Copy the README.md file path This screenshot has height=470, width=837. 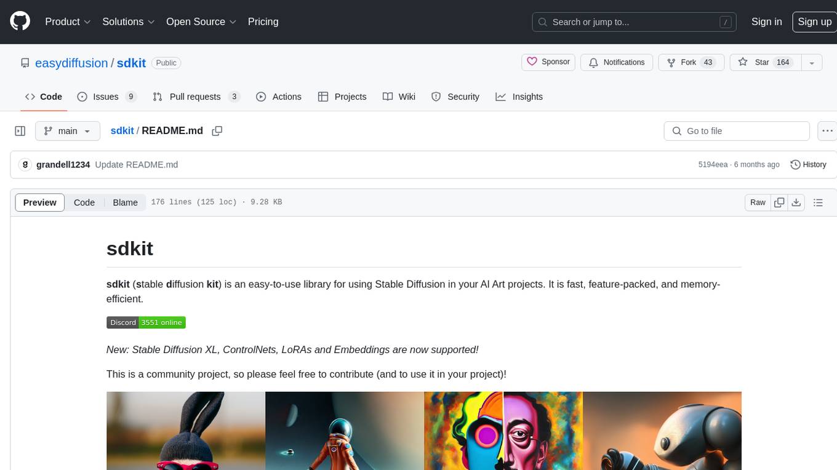click(217, 131)
